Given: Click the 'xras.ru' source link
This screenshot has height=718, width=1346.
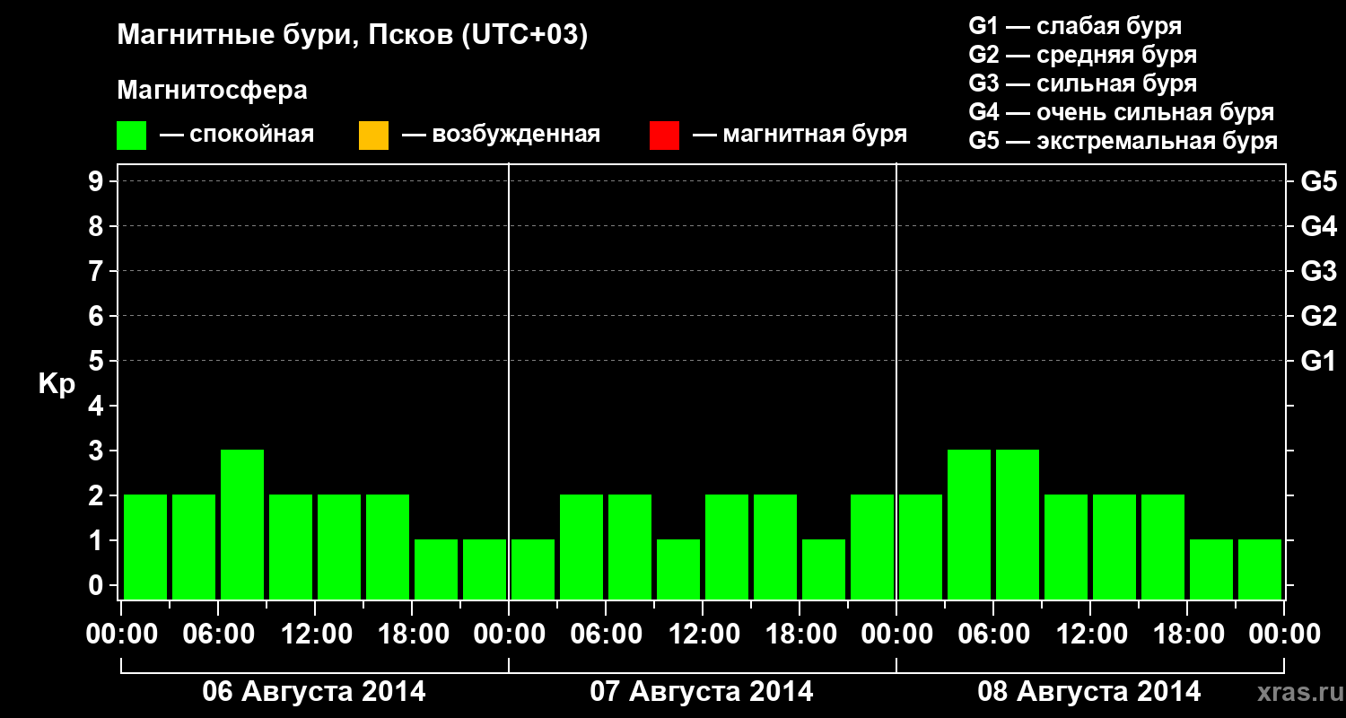Looking at the screenshot, I should click(x=1298, y=692).
